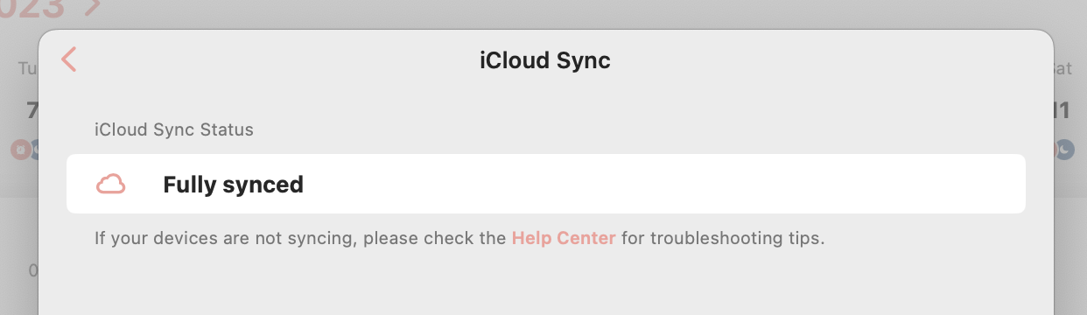
Task: Click the blue icon beside the alarm icon
Action: (x=34, y=150)
